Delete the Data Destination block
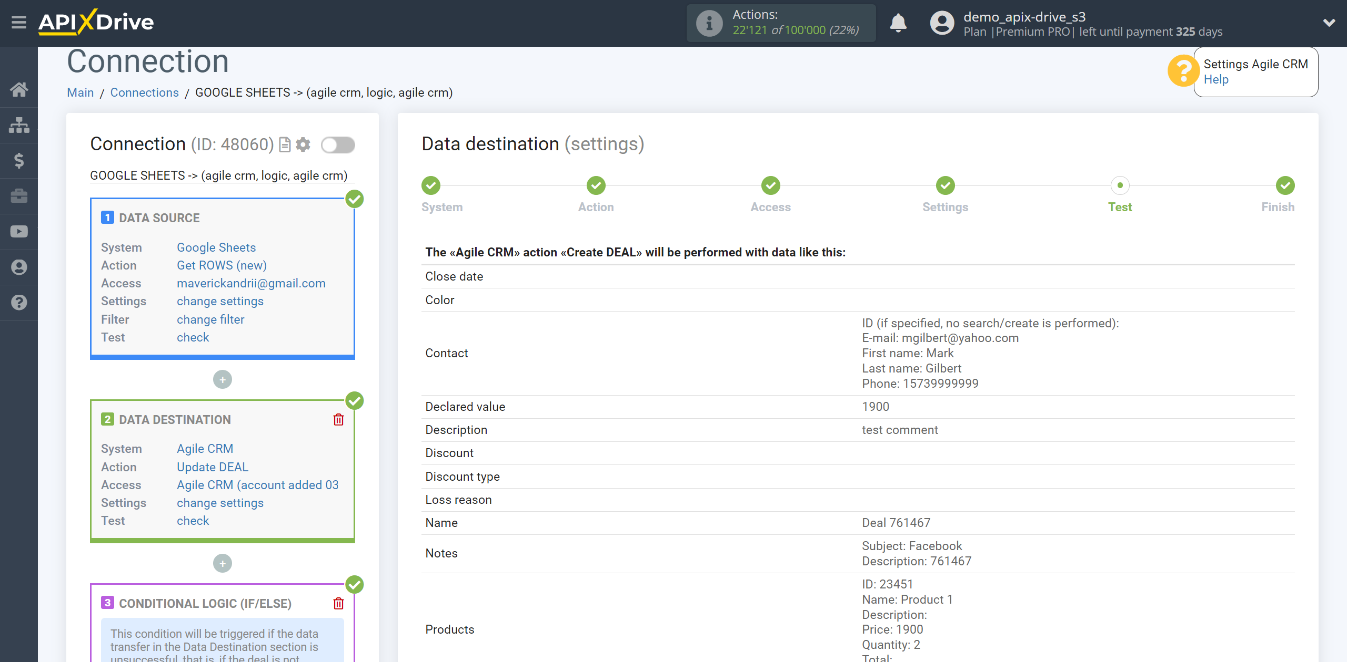The image size is (1347, 662). coord(338,420)
